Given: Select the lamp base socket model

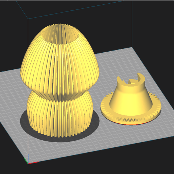Looking at the screenshot, I should click(x=131, y=99).
